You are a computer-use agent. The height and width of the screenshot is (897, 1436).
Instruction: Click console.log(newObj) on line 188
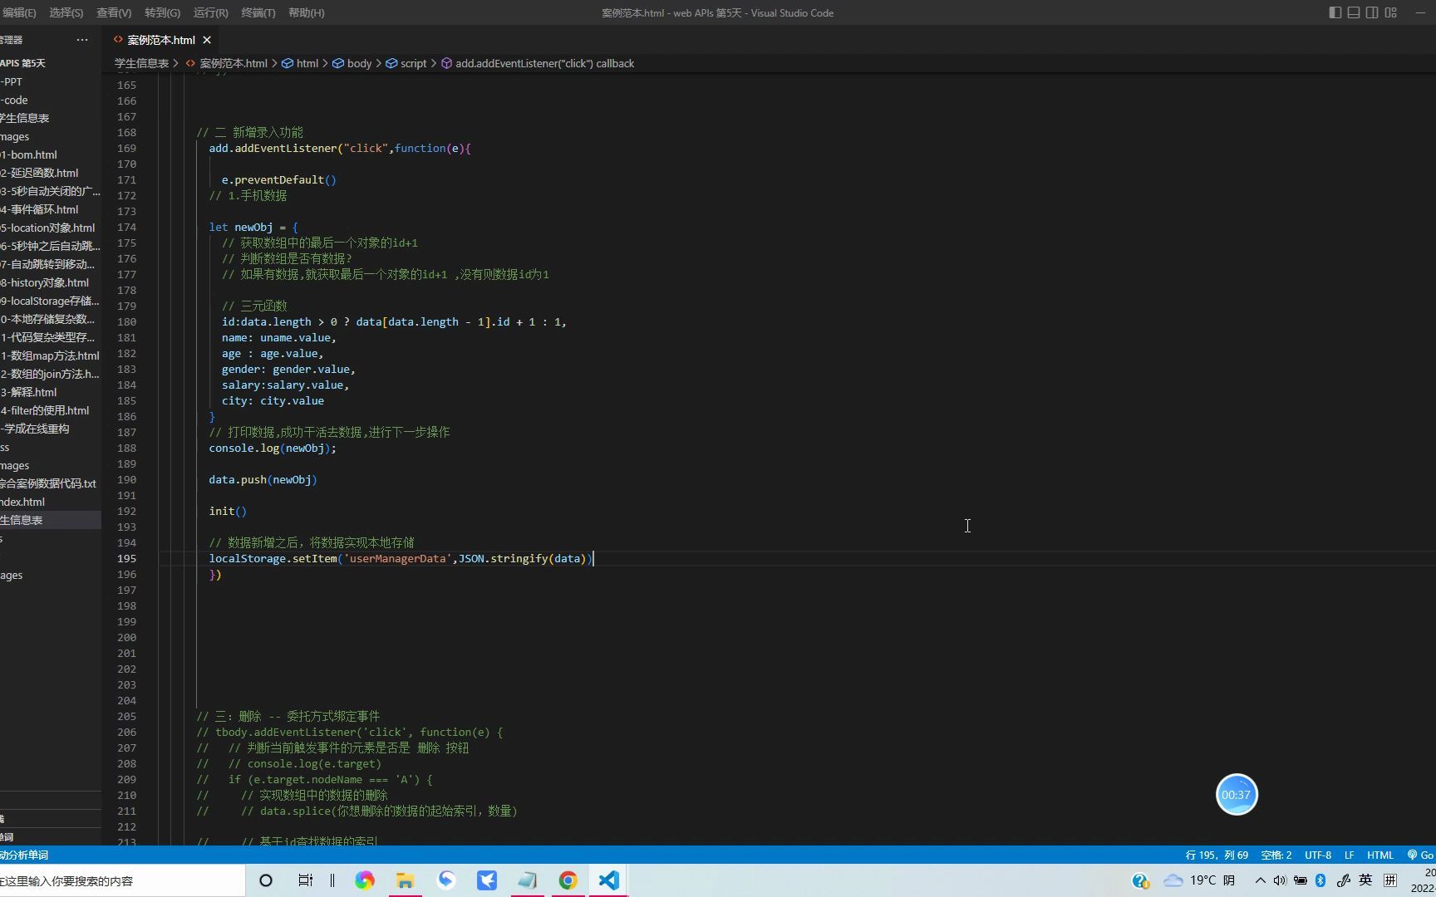point(273,448)
